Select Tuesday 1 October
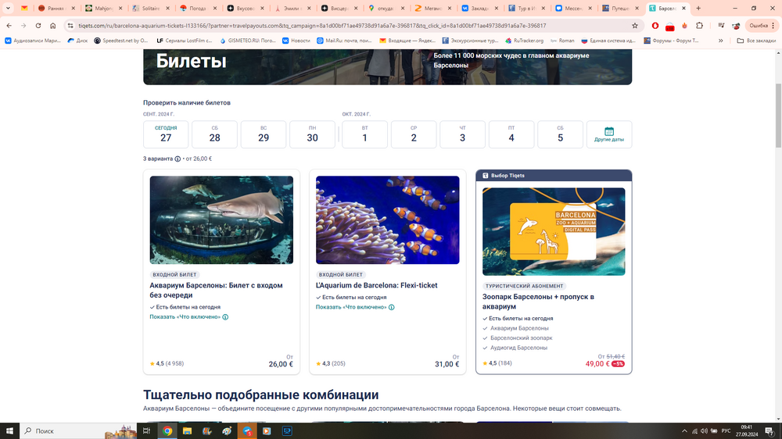This screenshot has height=439, width=782. pos(364,134)
